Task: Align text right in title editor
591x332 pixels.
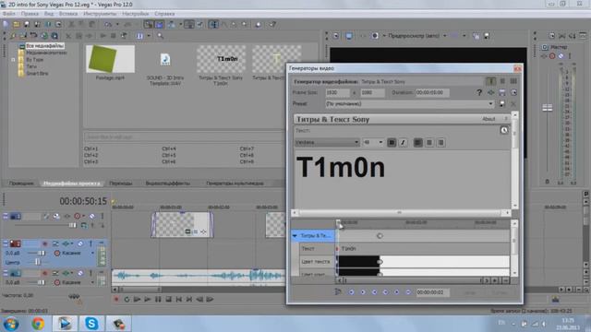Action: click(x=440, y=142)
